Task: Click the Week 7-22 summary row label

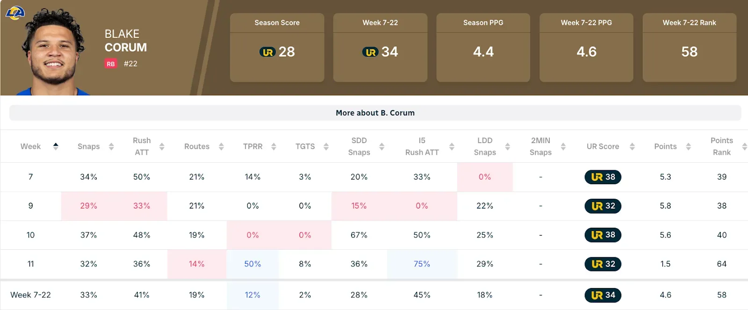Action: point(30,295)
